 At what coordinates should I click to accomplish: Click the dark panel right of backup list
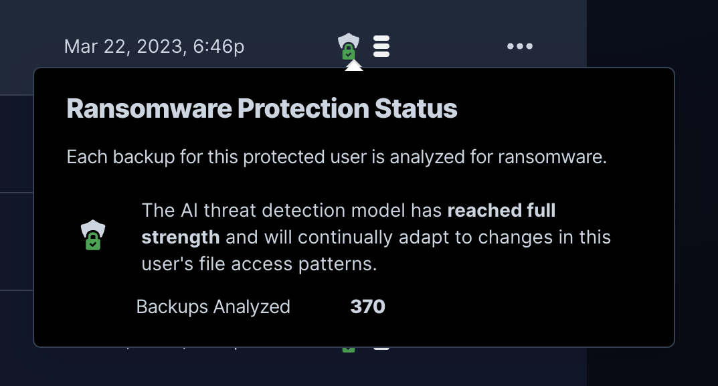tap(652, 193)
